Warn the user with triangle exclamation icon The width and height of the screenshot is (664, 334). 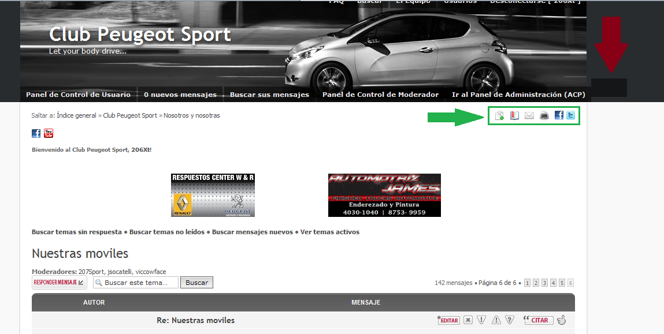[496, 320]
